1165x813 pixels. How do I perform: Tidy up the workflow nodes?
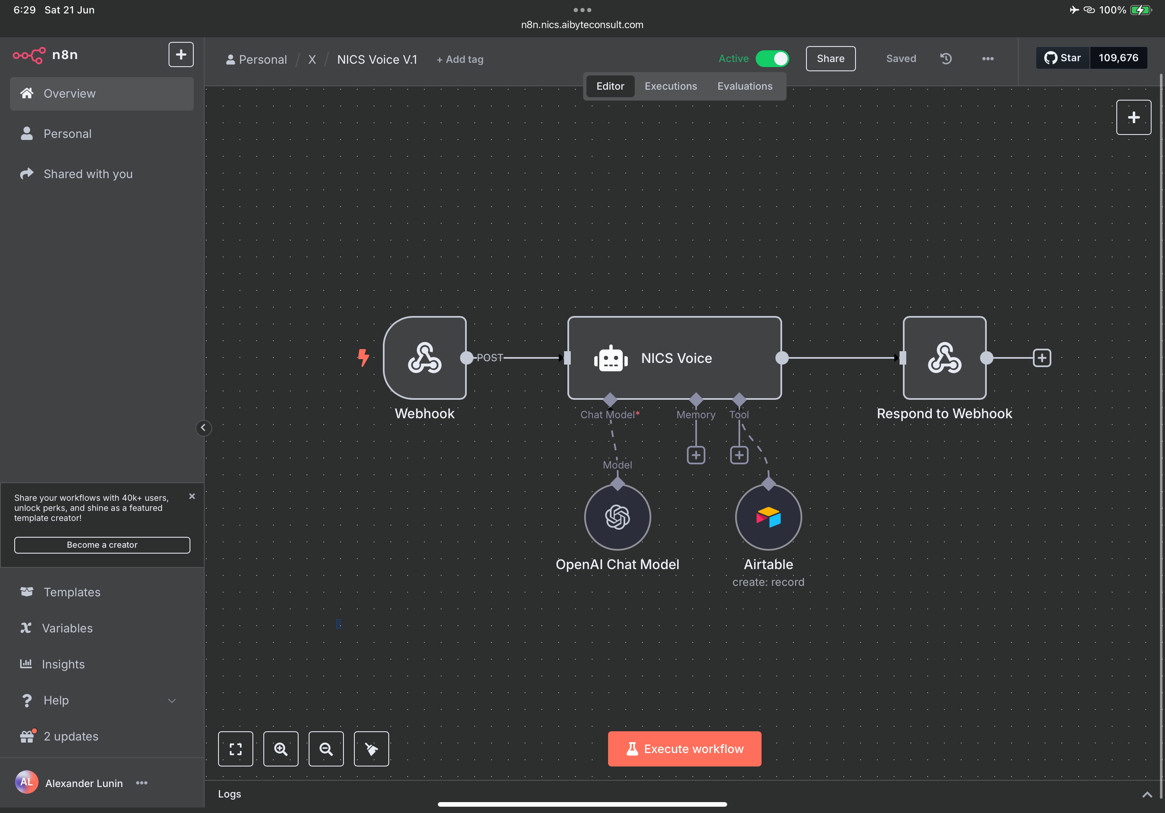coord(371,748)
